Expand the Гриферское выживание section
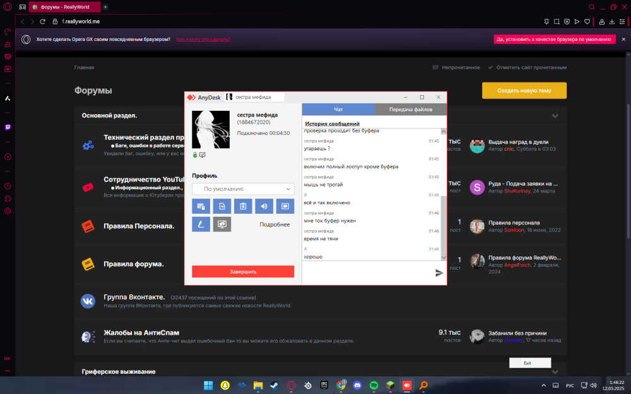The image size is (631, 394). tap(555, 371)
